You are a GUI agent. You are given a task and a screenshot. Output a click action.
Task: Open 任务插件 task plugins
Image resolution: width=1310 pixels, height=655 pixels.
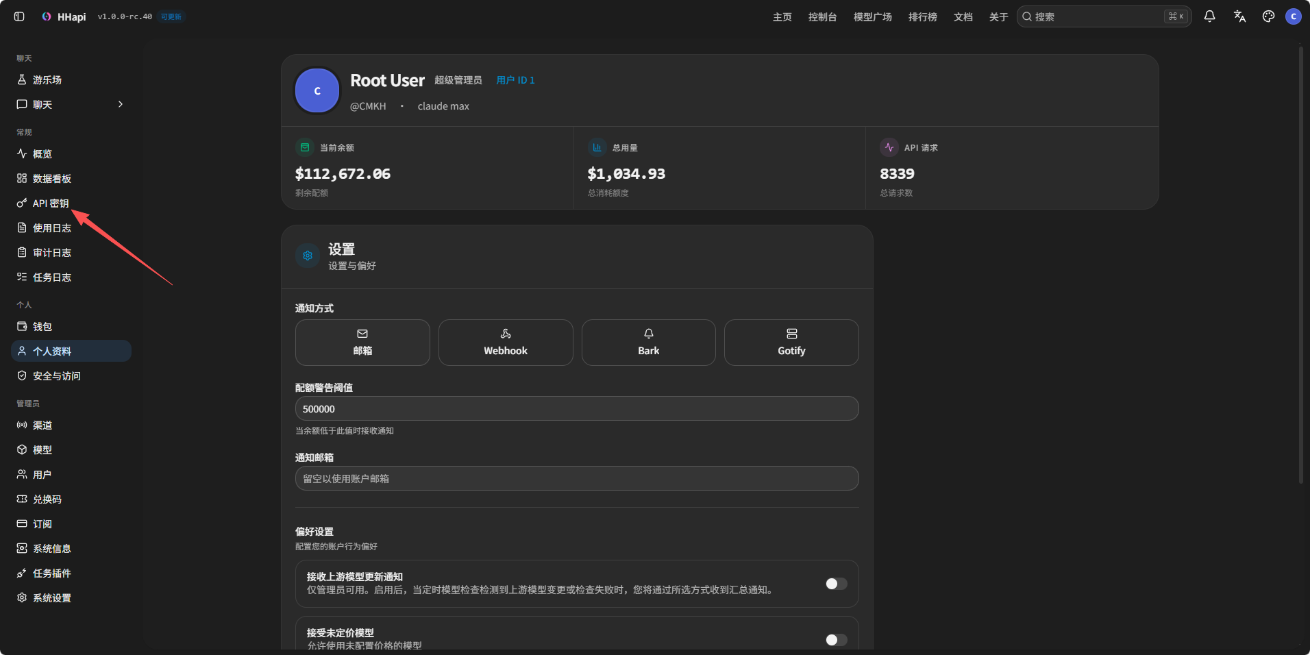click(x=71, y=573)
